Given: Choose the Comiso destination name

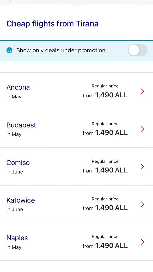Looking at the screenshot, I should click(18, 163).
